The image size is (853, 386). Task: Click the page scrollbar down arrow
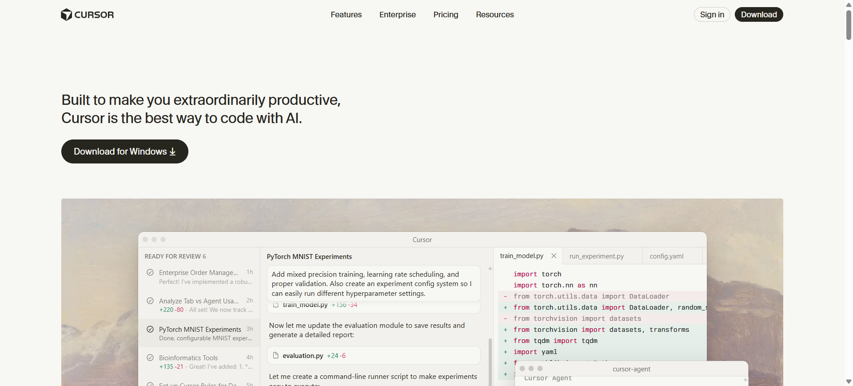point(849,382)
